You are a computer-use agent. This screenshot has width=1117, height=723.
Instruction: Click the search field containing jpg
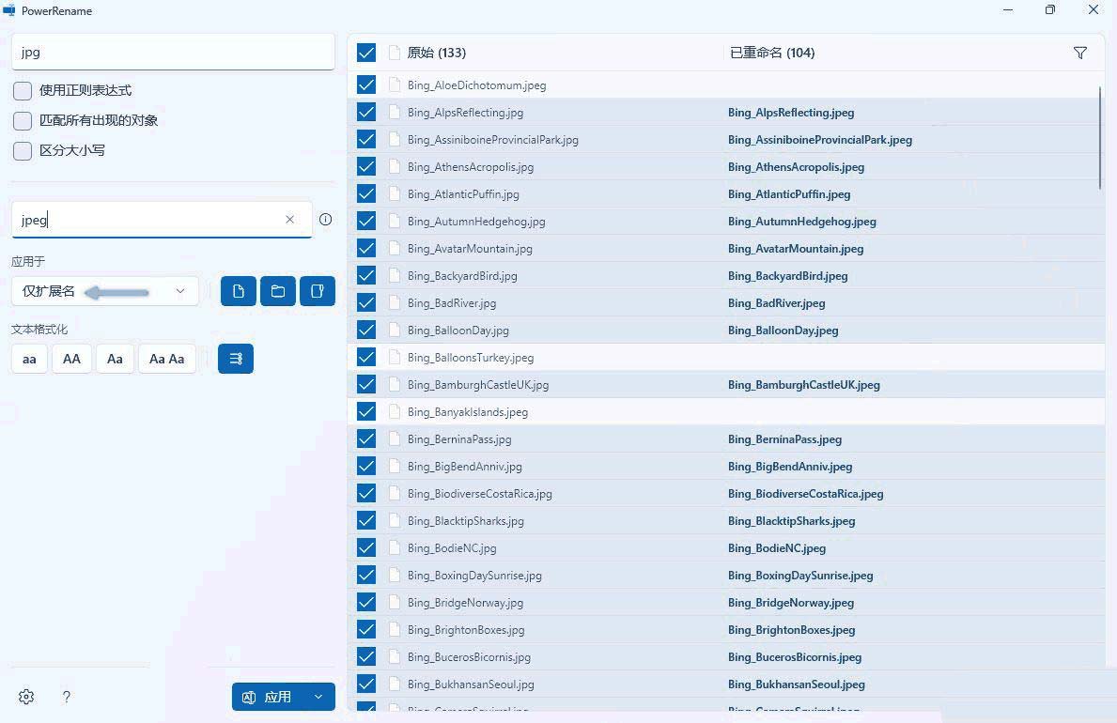pyautogui.click(x=173, y=53)
